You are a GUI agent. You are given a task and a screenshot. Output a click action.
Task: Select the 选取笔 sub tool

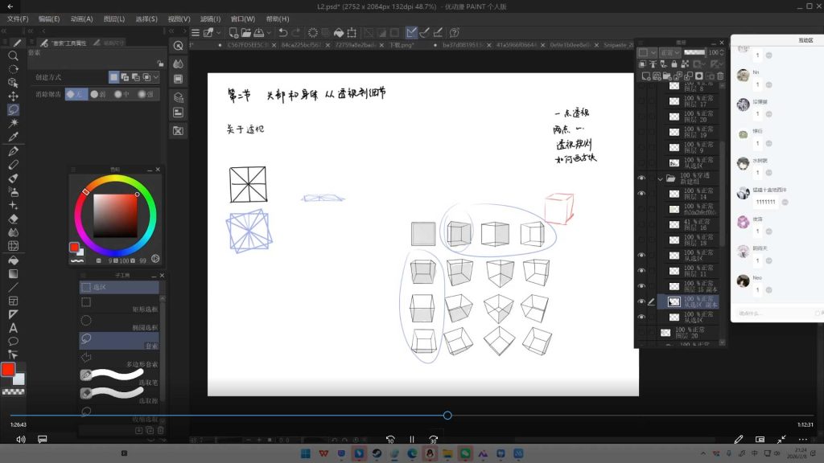[119, 378]
